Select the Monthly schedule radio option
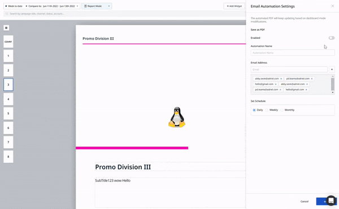 coord(282,110)
